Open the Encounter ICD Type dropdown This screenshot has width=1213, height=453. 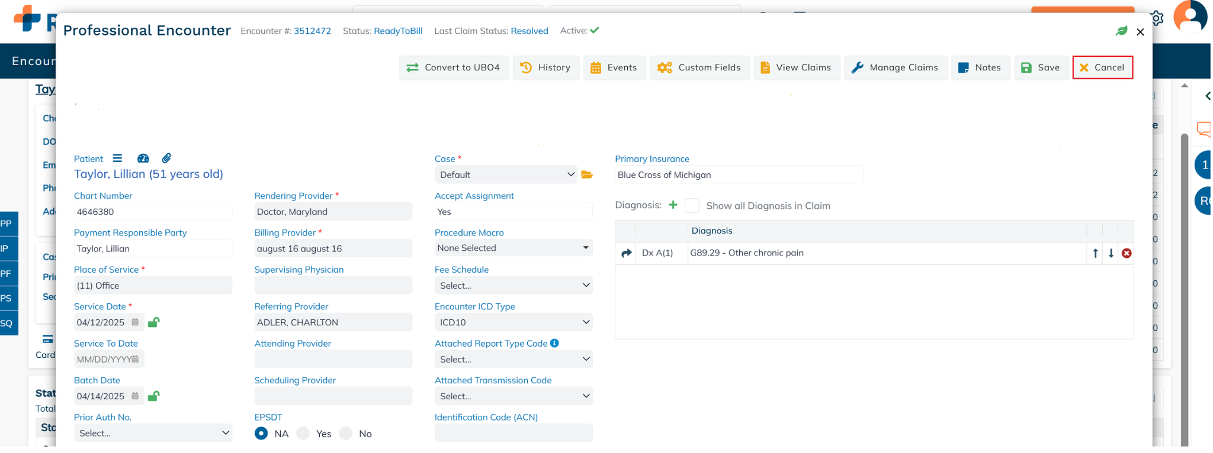(x=513, y=322)
